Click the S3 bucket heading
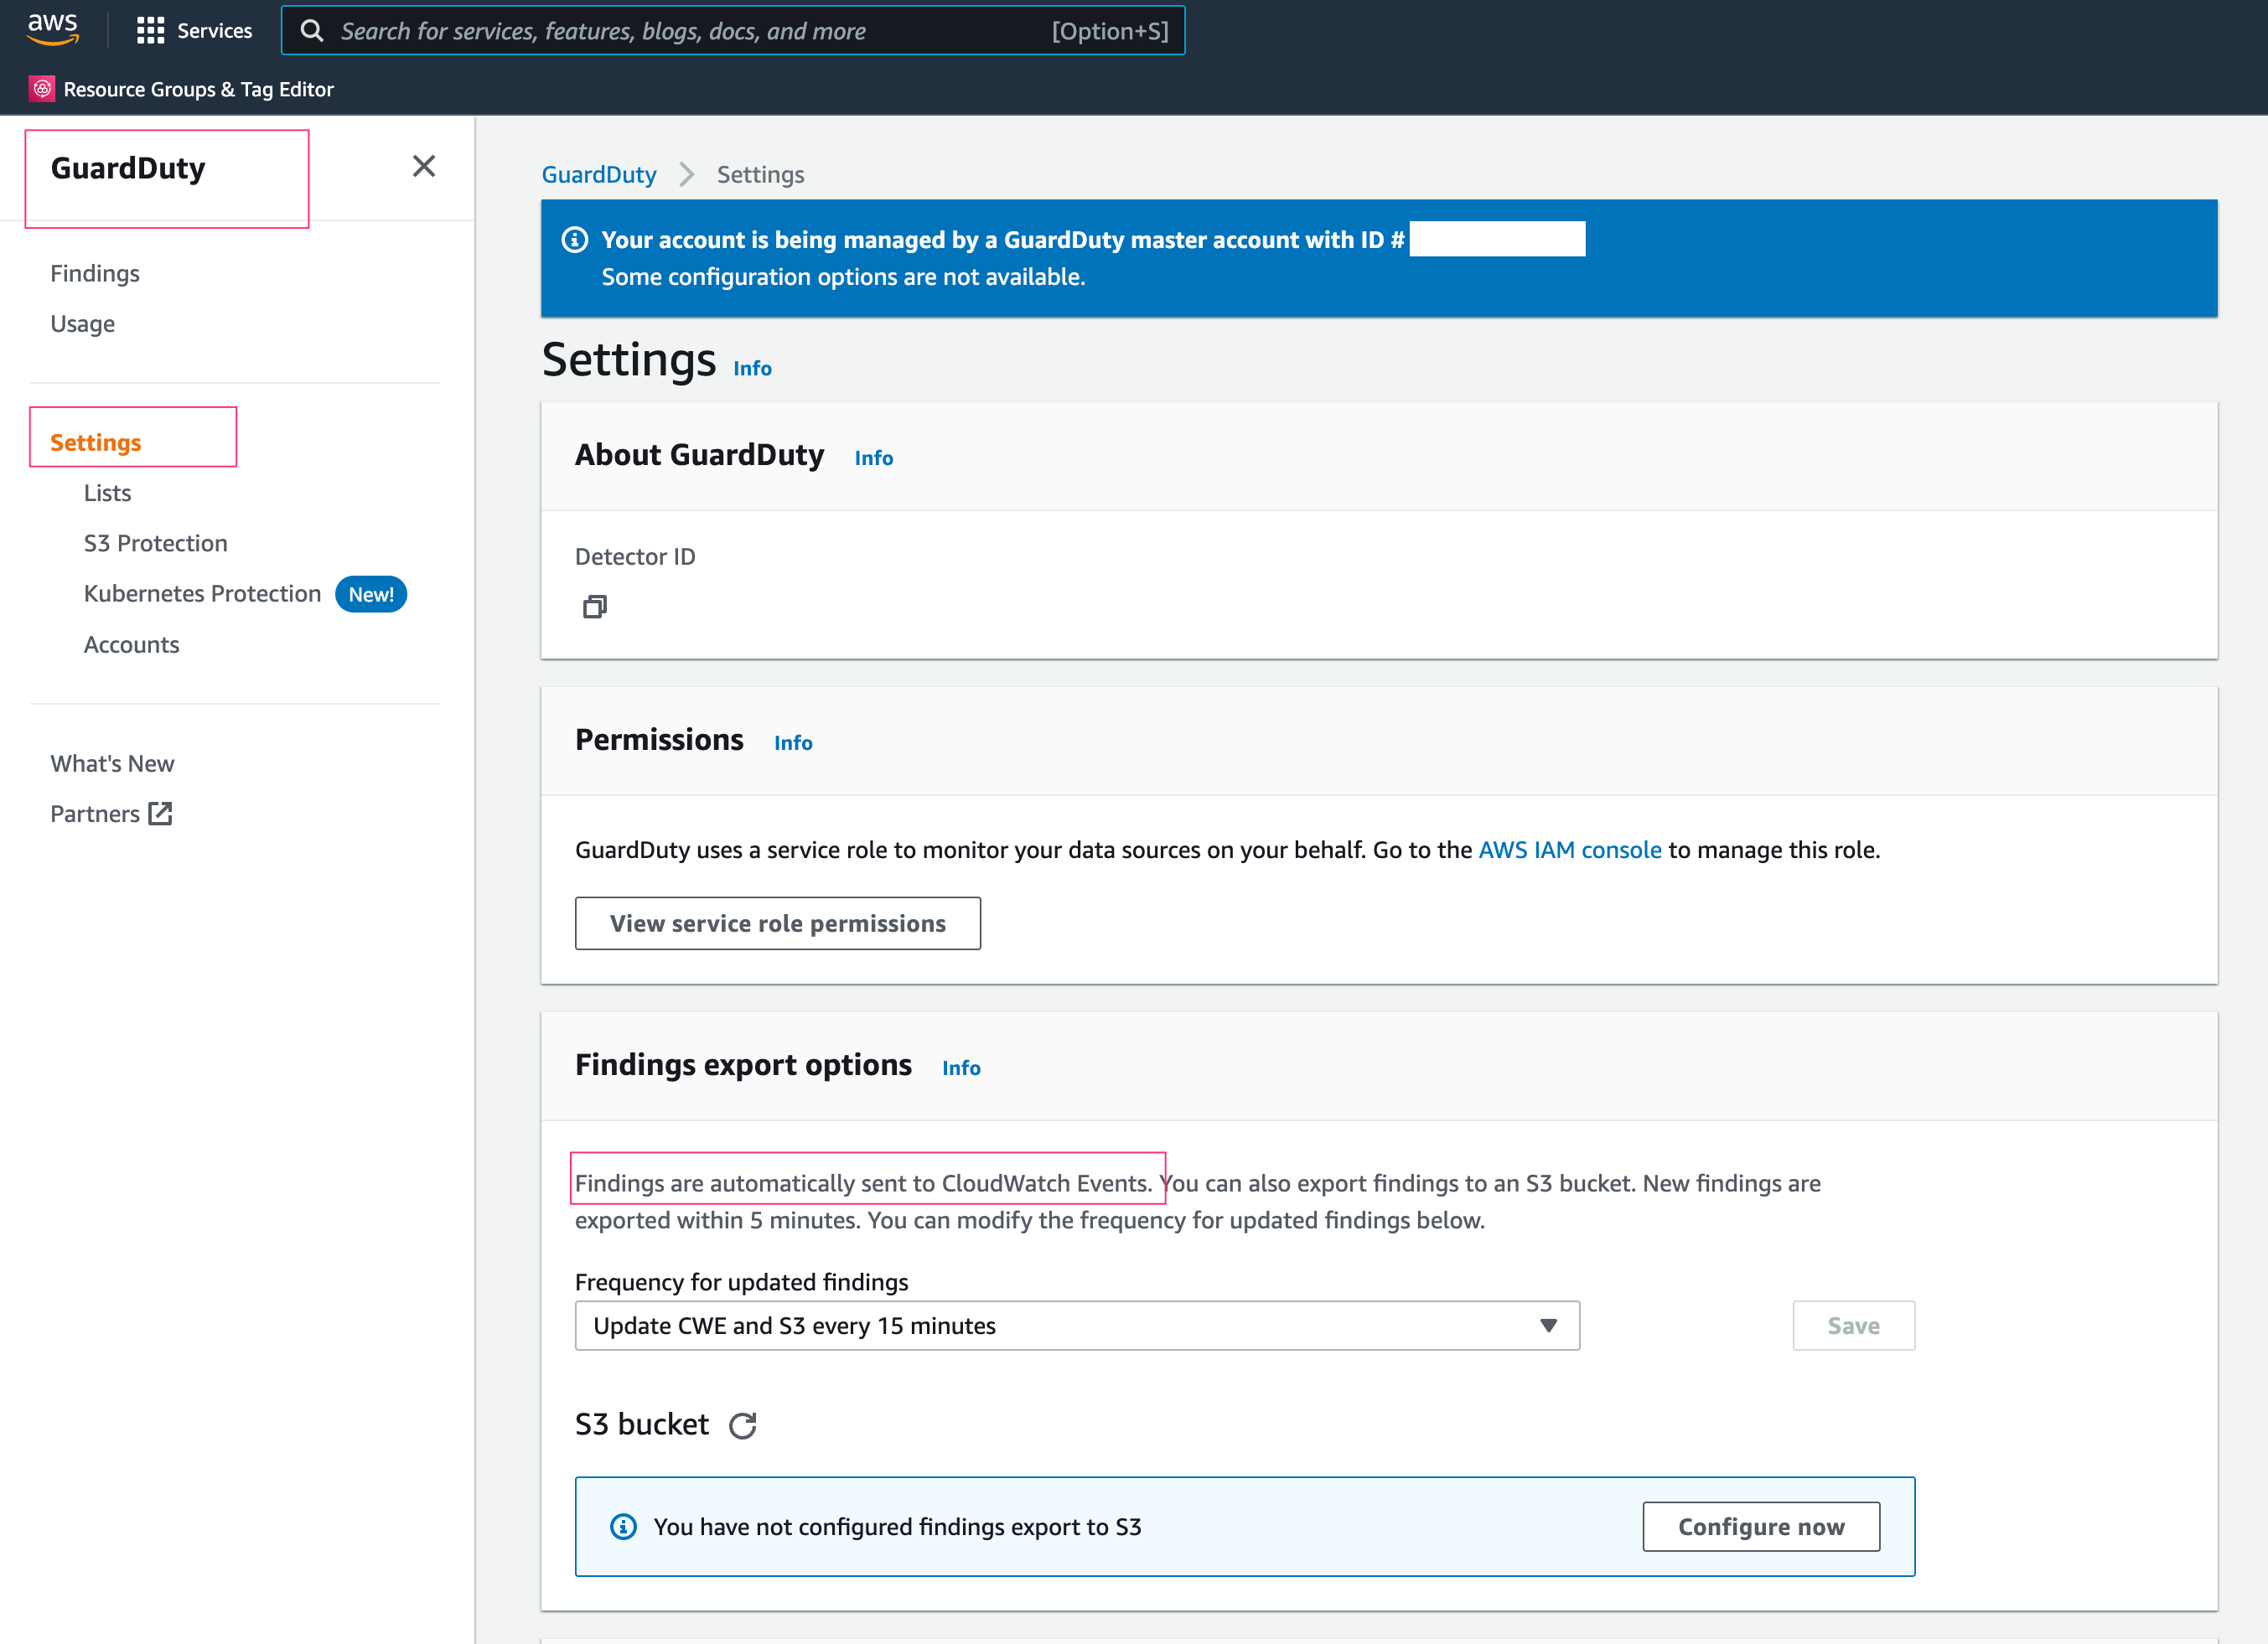The height and width of the screenshot is (1644, 2268). (x=642, y=1424)
